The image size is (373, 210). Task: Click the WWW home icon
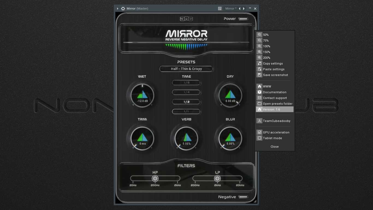[259, 86]
